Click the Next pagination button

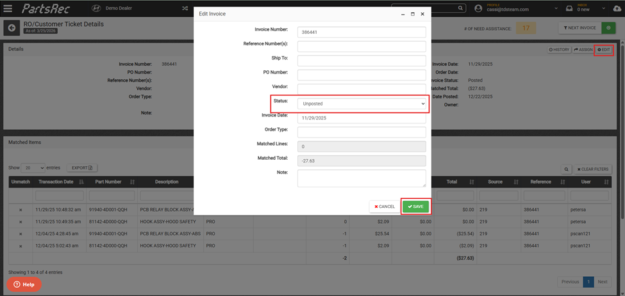[x=603, y=282]
